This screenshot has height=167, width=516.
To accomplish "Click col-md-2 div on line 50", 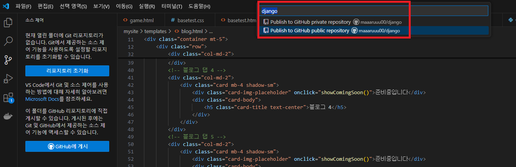I will click(x=201, y=144).
